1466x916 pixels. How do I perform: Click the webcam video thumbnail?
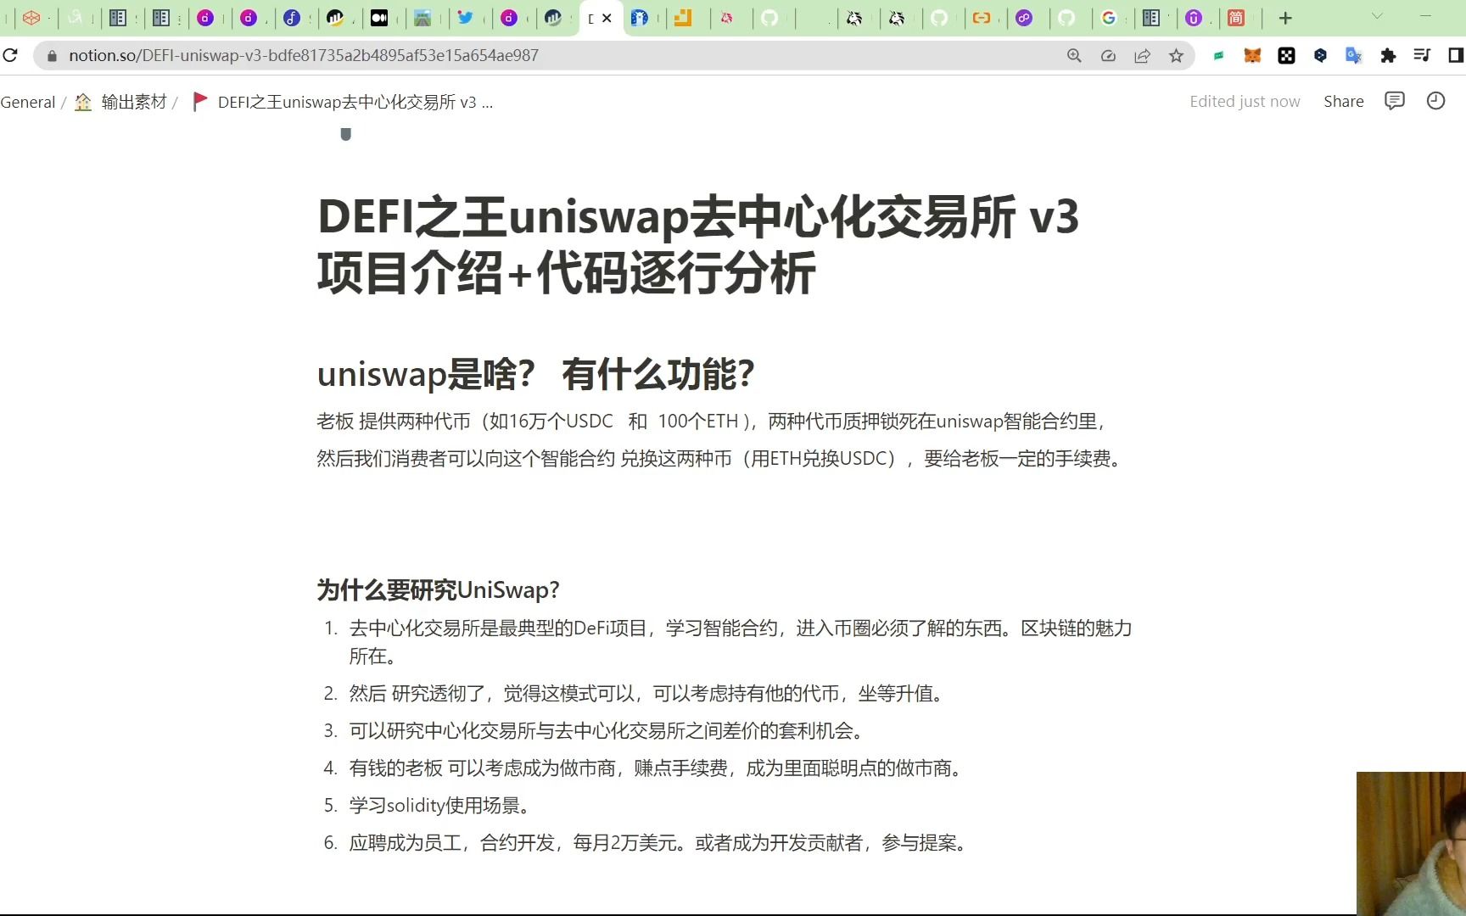1411,843
